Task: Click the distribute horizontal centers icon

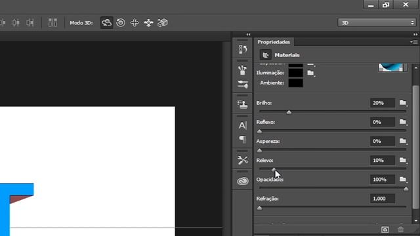Action: (16, 23)
